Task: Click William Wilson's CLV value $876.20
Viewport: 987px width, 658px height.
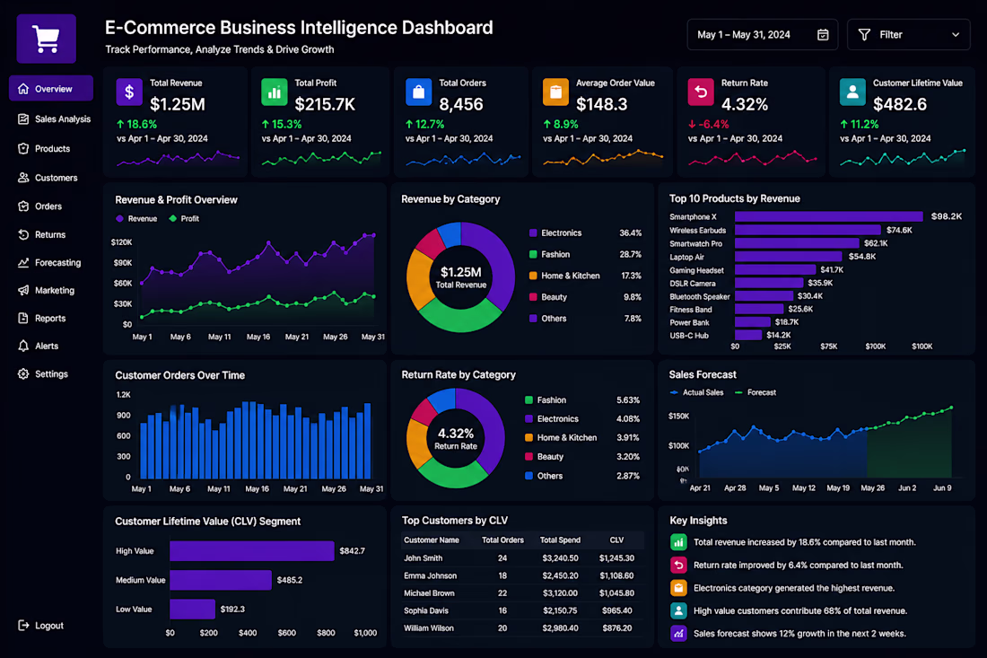Action: click(617, 627)
